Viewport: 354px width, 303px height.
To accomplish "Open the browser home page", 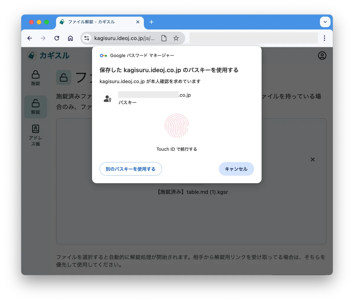I will pyautogui.click(x=71, y=38).
